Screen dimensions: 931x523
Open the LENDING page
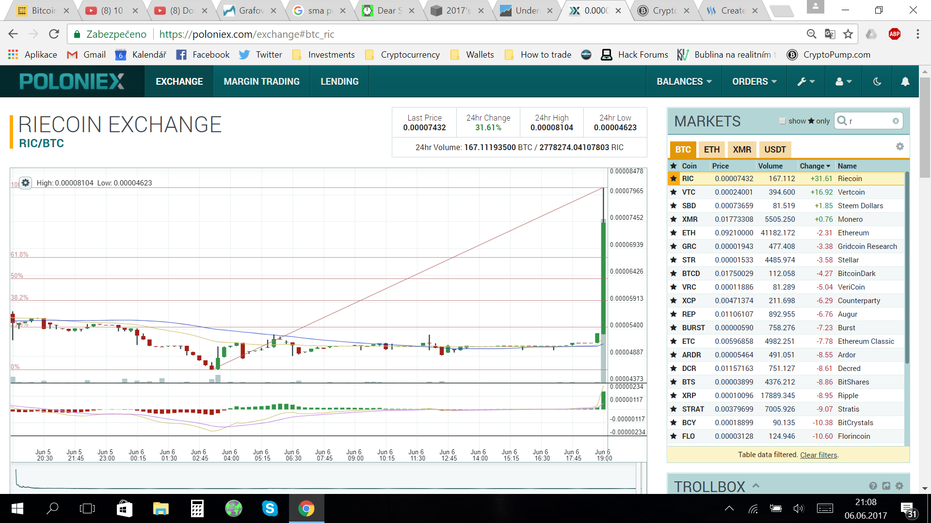[x=339, y=82]
